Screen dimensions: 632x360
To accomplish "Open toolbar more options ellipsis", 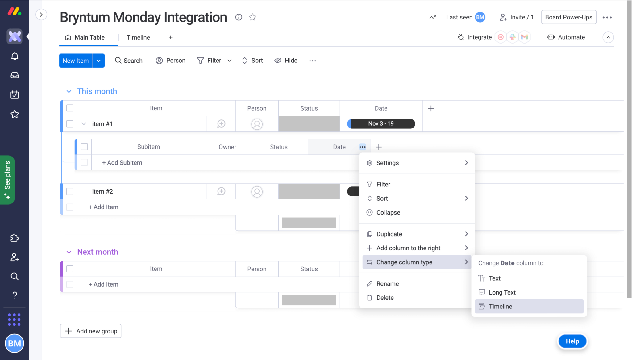I will (313, 61).
